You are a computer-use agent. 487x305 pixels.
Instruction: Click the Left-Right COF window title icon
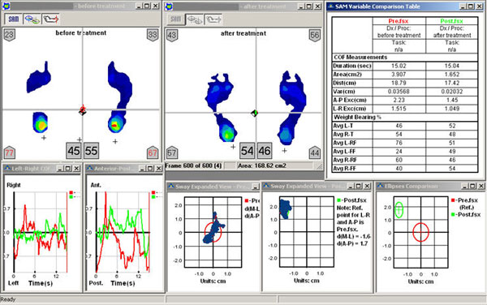click(x=7, y=169)
